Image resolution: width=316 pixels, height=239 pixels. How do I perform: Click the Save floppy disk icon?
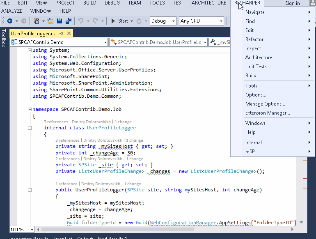(60, 21)
